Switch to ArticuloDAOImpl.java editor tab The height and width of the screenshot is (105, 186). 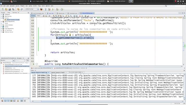pyautogui.click(x=87, y=13)
